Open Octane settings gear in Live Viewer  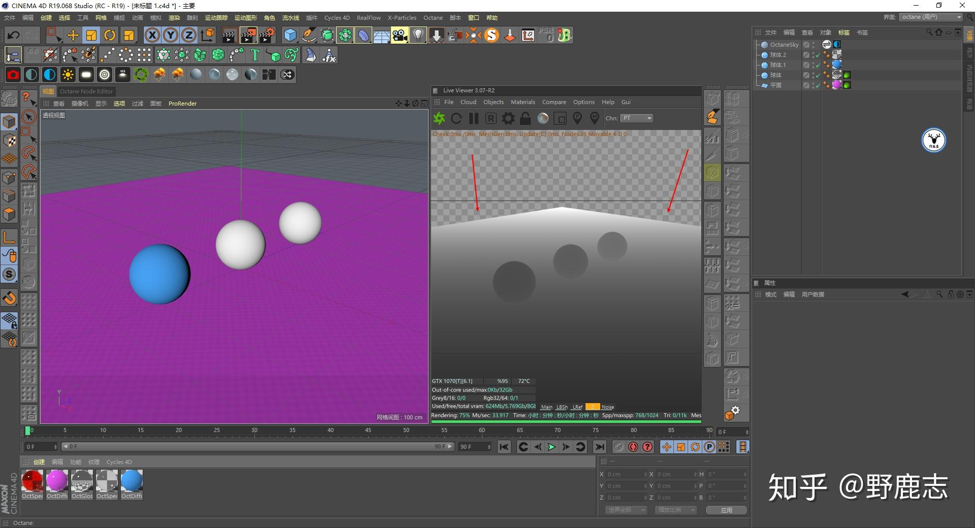(x=508, y=118)
